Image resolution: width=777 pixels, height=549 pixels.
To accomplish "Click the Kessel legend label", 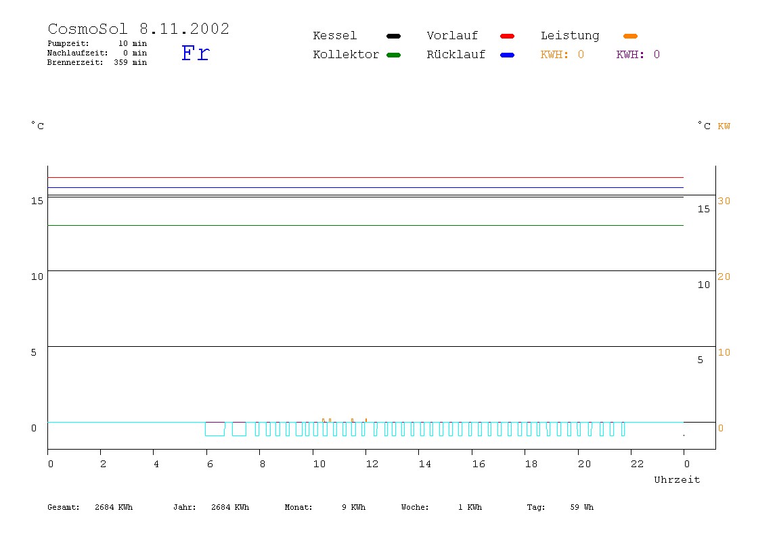I will pos(334,36).
